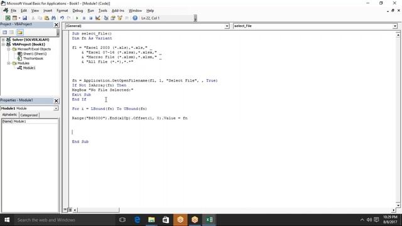402x226 pixels.
Task: Click the Paste toolbar icon
Action: [46, 18]
